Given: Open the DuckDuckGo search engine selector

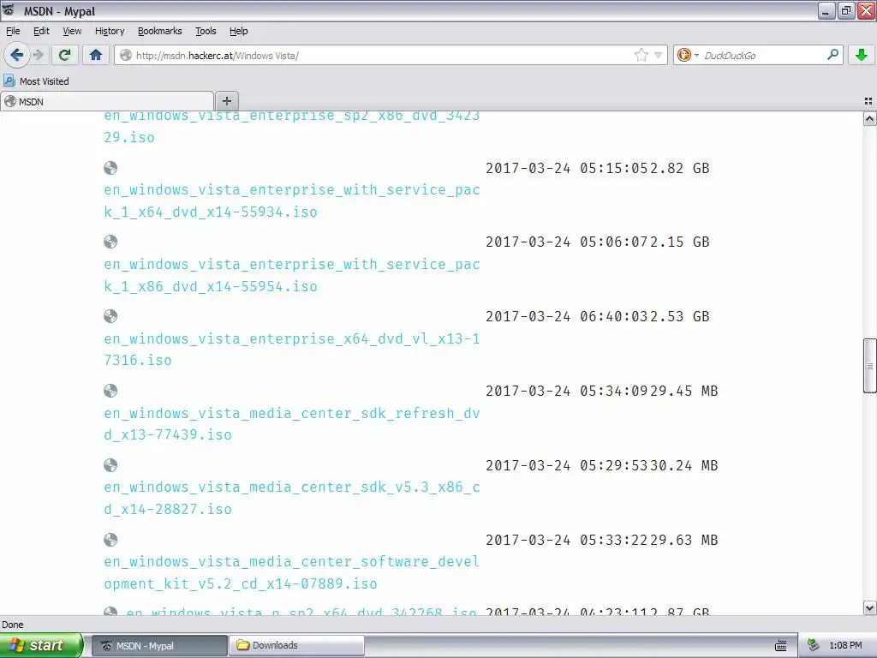Looking at the screenshot, I should click(688, 55).
